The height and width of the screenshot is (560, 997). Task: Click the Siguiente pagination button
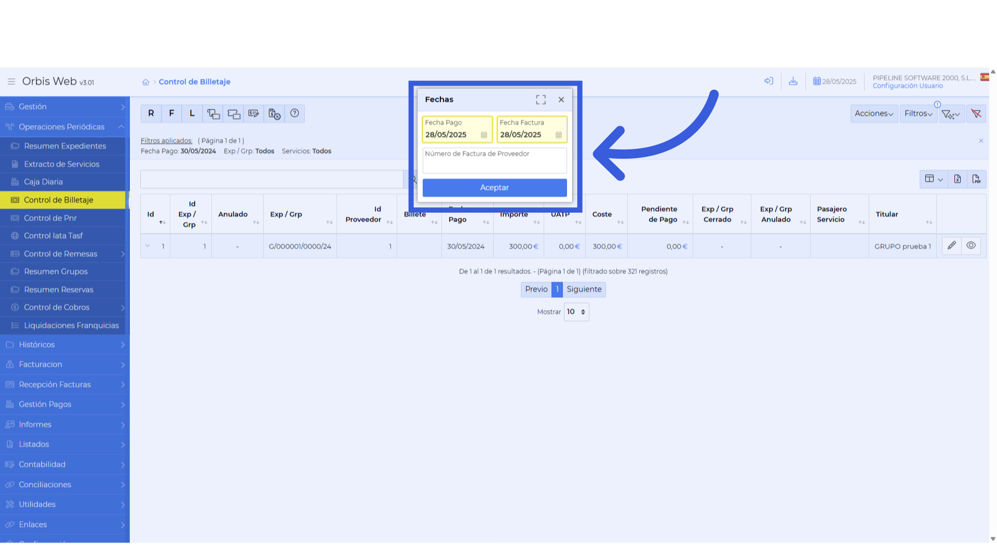584,289
